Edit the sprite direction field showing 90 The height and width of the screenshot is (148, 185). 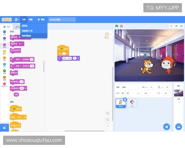[166, 93]
